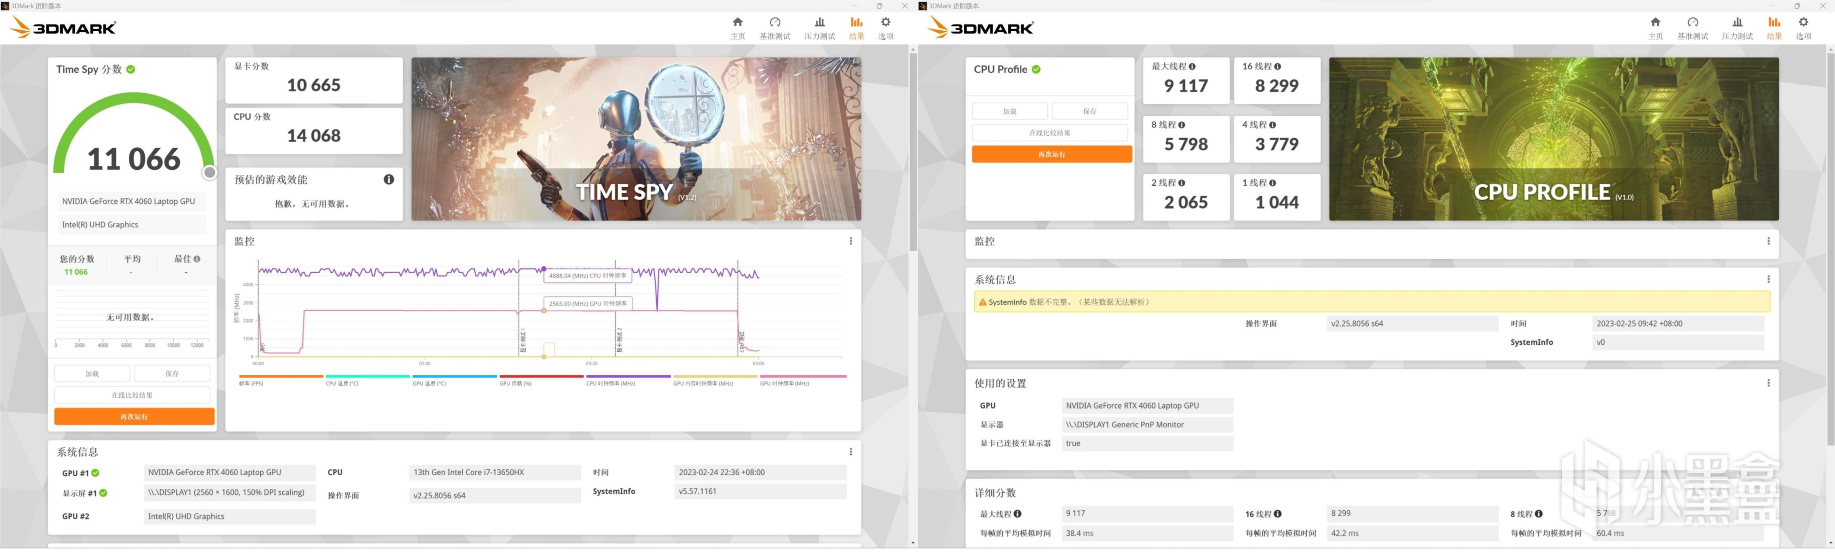Click info icon on estimated game performance
Screen dimensions: 1835x554
pos(389,179)
